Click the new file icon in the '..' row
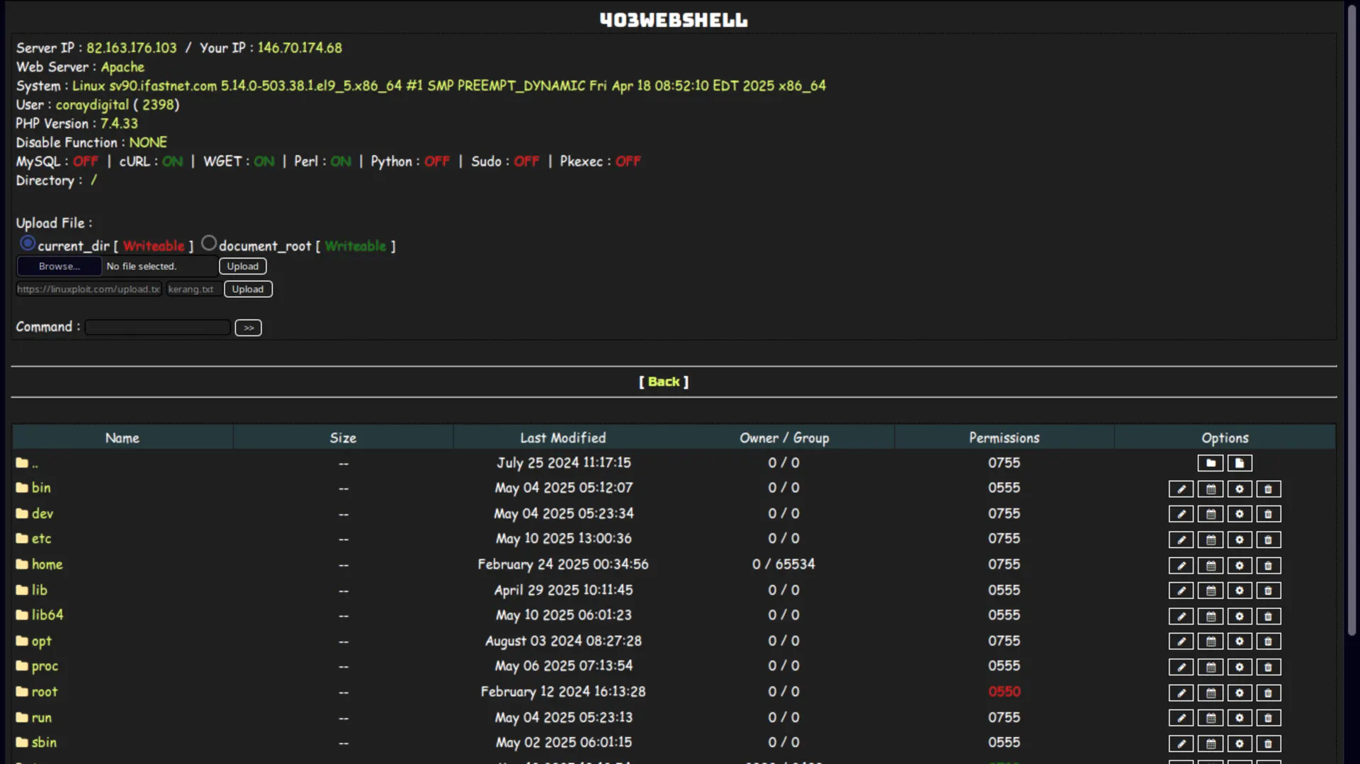Image resolution: width=1360 pixels, height=764 pixels. [x=1240, y=463]
